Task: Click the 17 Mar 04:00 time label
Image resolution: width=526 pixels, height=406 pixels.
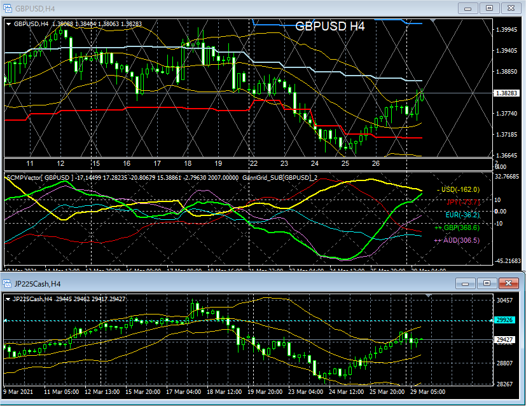Action: pos(184,391)
